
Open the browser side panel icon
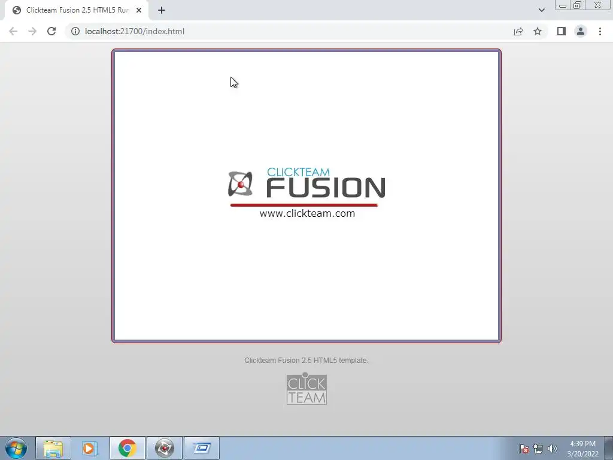tap(562, 31)
